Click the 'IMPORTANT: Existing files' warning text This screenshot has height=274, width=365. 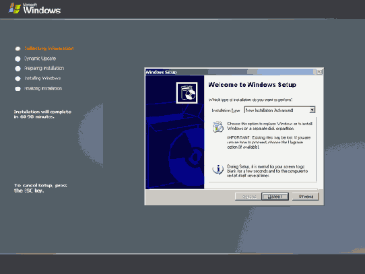pyautogui.click(x=269, y=142)
